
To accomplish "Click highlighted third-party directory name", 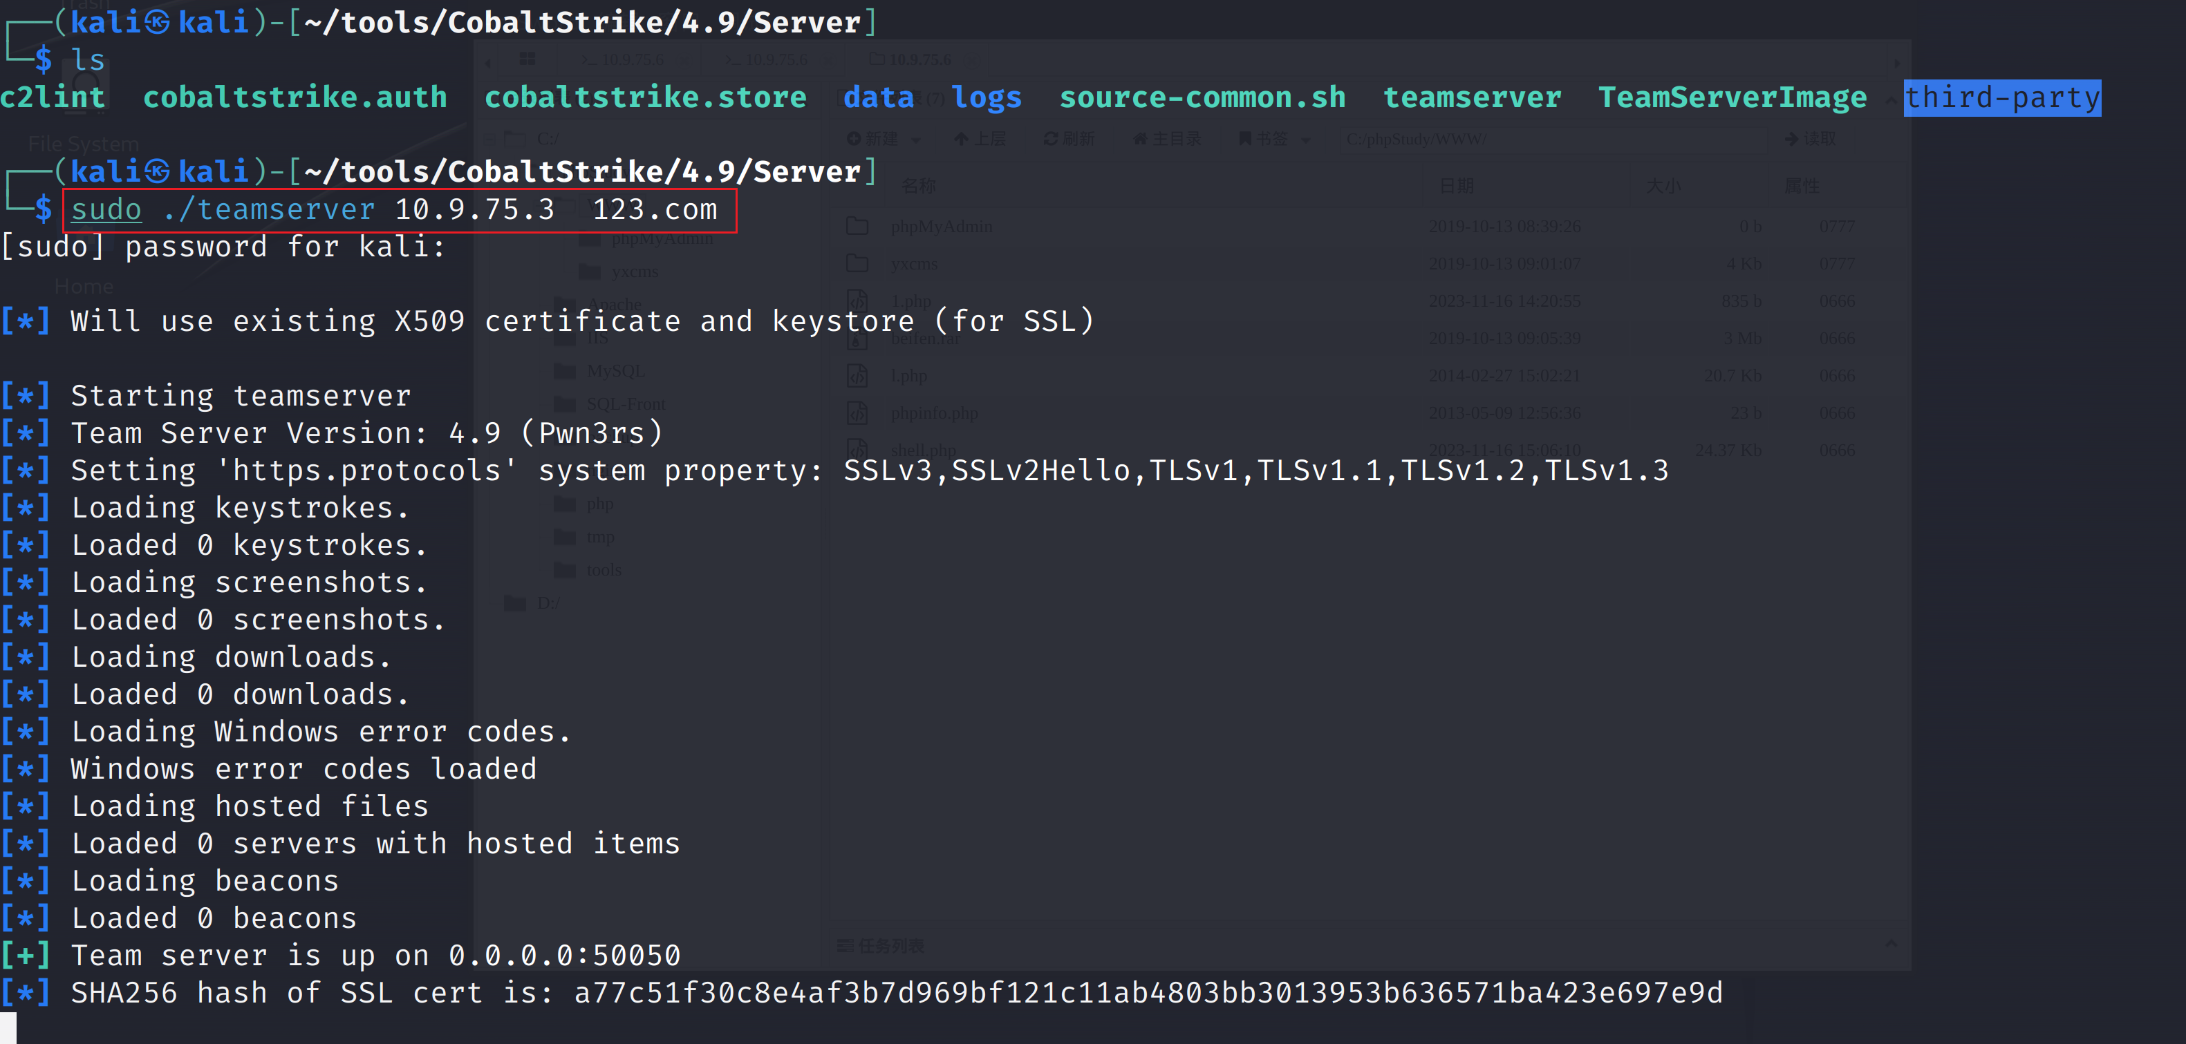I will pyautogui.click(x=2002, y=97).
